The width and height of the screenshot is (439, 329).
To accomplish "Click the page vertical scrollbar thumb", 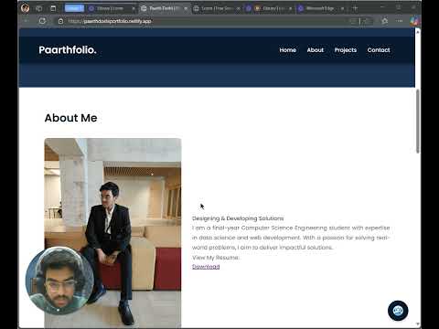I will tap(418, 122).
